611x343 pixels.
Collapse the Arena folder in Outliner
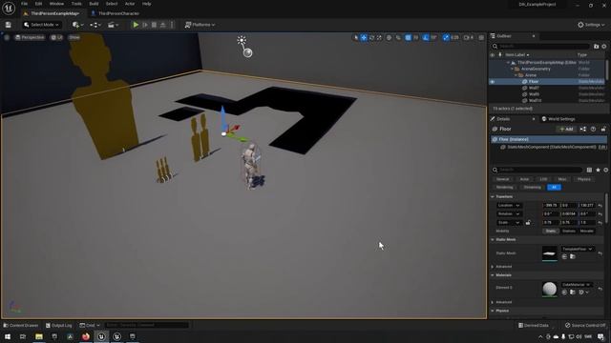516,75
